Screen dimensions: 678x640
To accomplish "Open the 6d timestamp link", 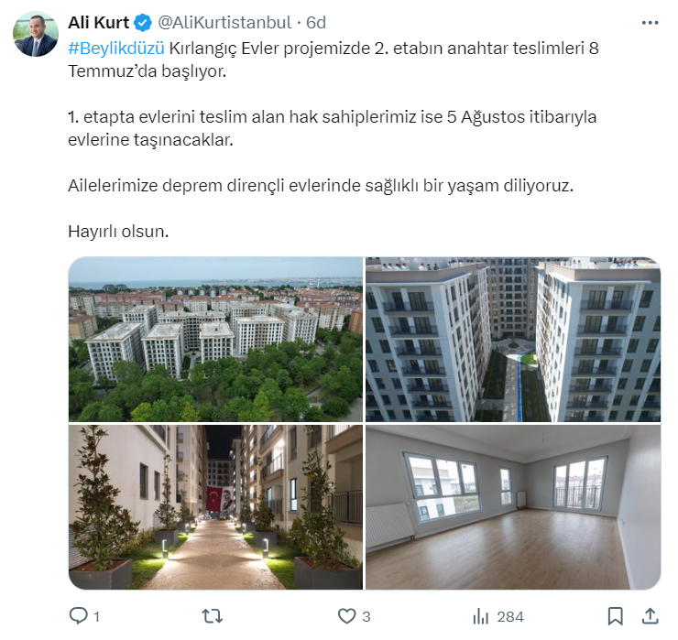I will click(316, 23).
